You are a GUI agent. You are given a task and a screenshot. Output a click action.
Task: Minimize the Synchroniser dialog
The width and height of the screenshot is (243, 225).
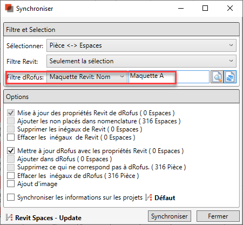tap(181, 8)
